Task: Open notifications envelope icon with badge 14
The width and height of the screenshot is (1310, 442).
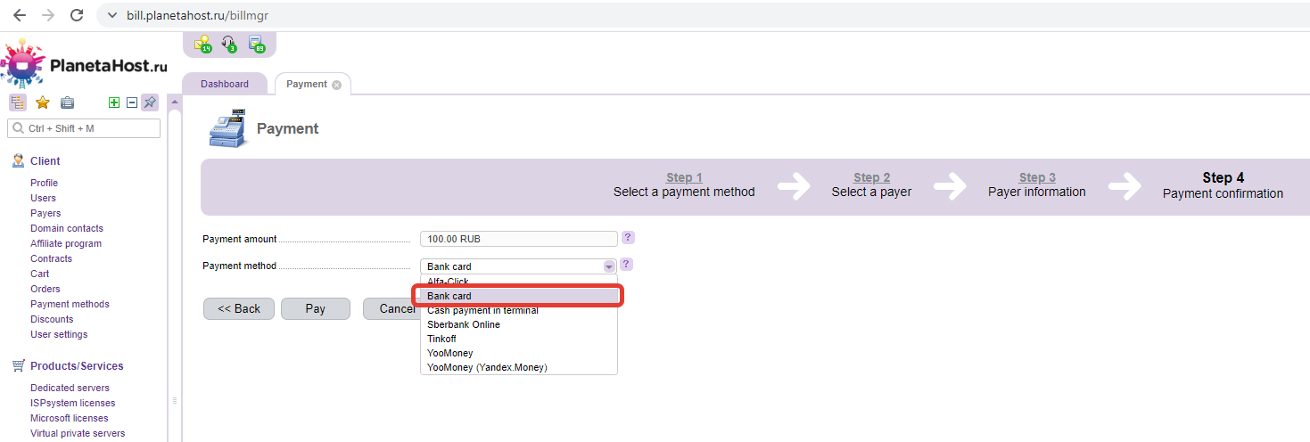Action: coord(203,43)
